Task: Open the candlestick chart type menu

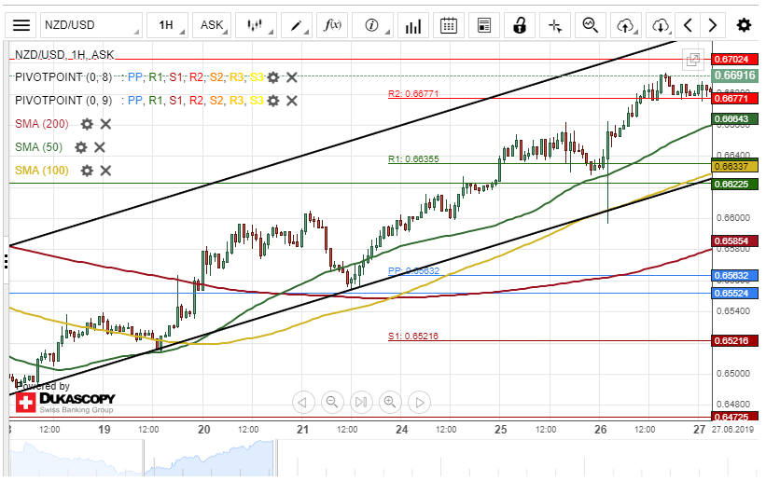Action: [255, 25]
